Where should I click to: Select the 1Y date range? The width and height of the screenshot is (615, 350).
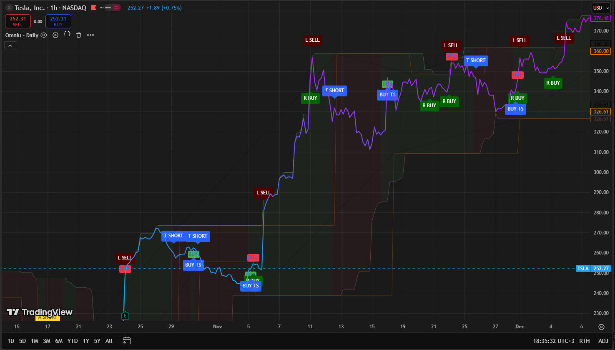coord(86,341)
